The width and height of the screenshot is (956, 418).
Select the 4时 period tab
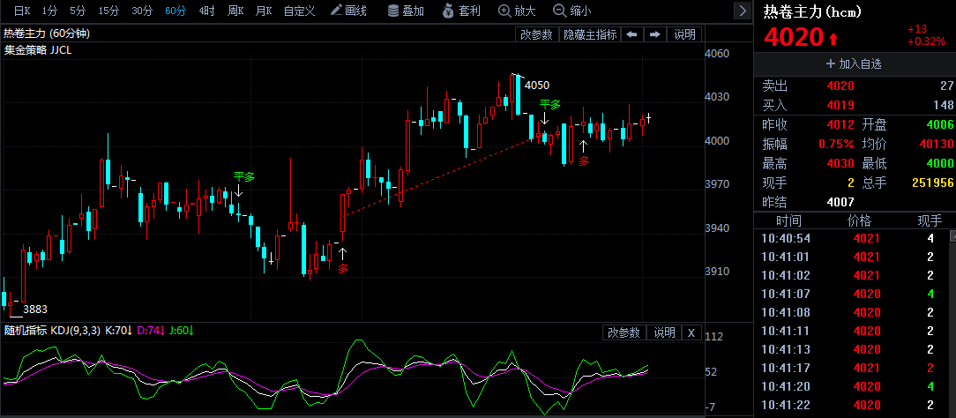click(206, 11)
